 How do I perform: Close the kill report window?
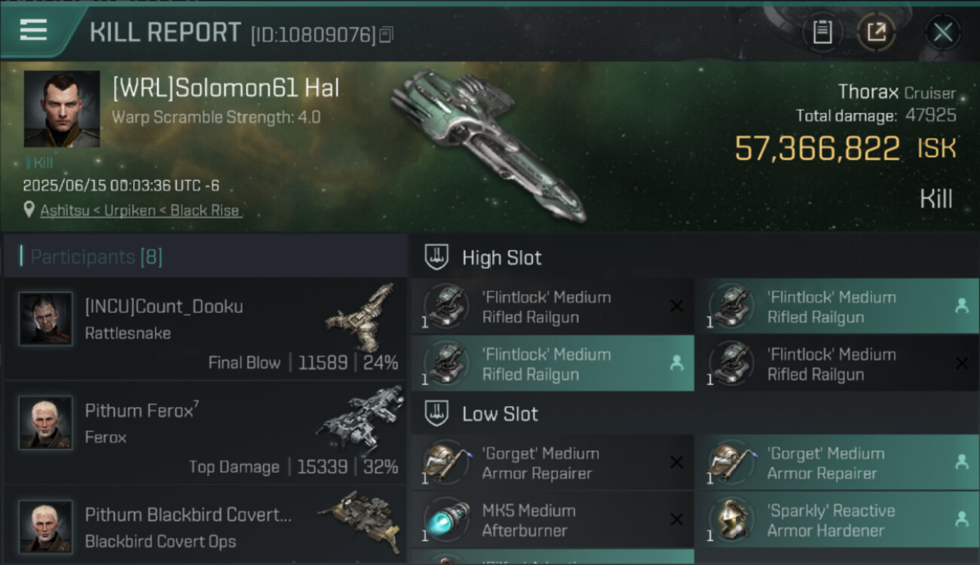(942, 32)
